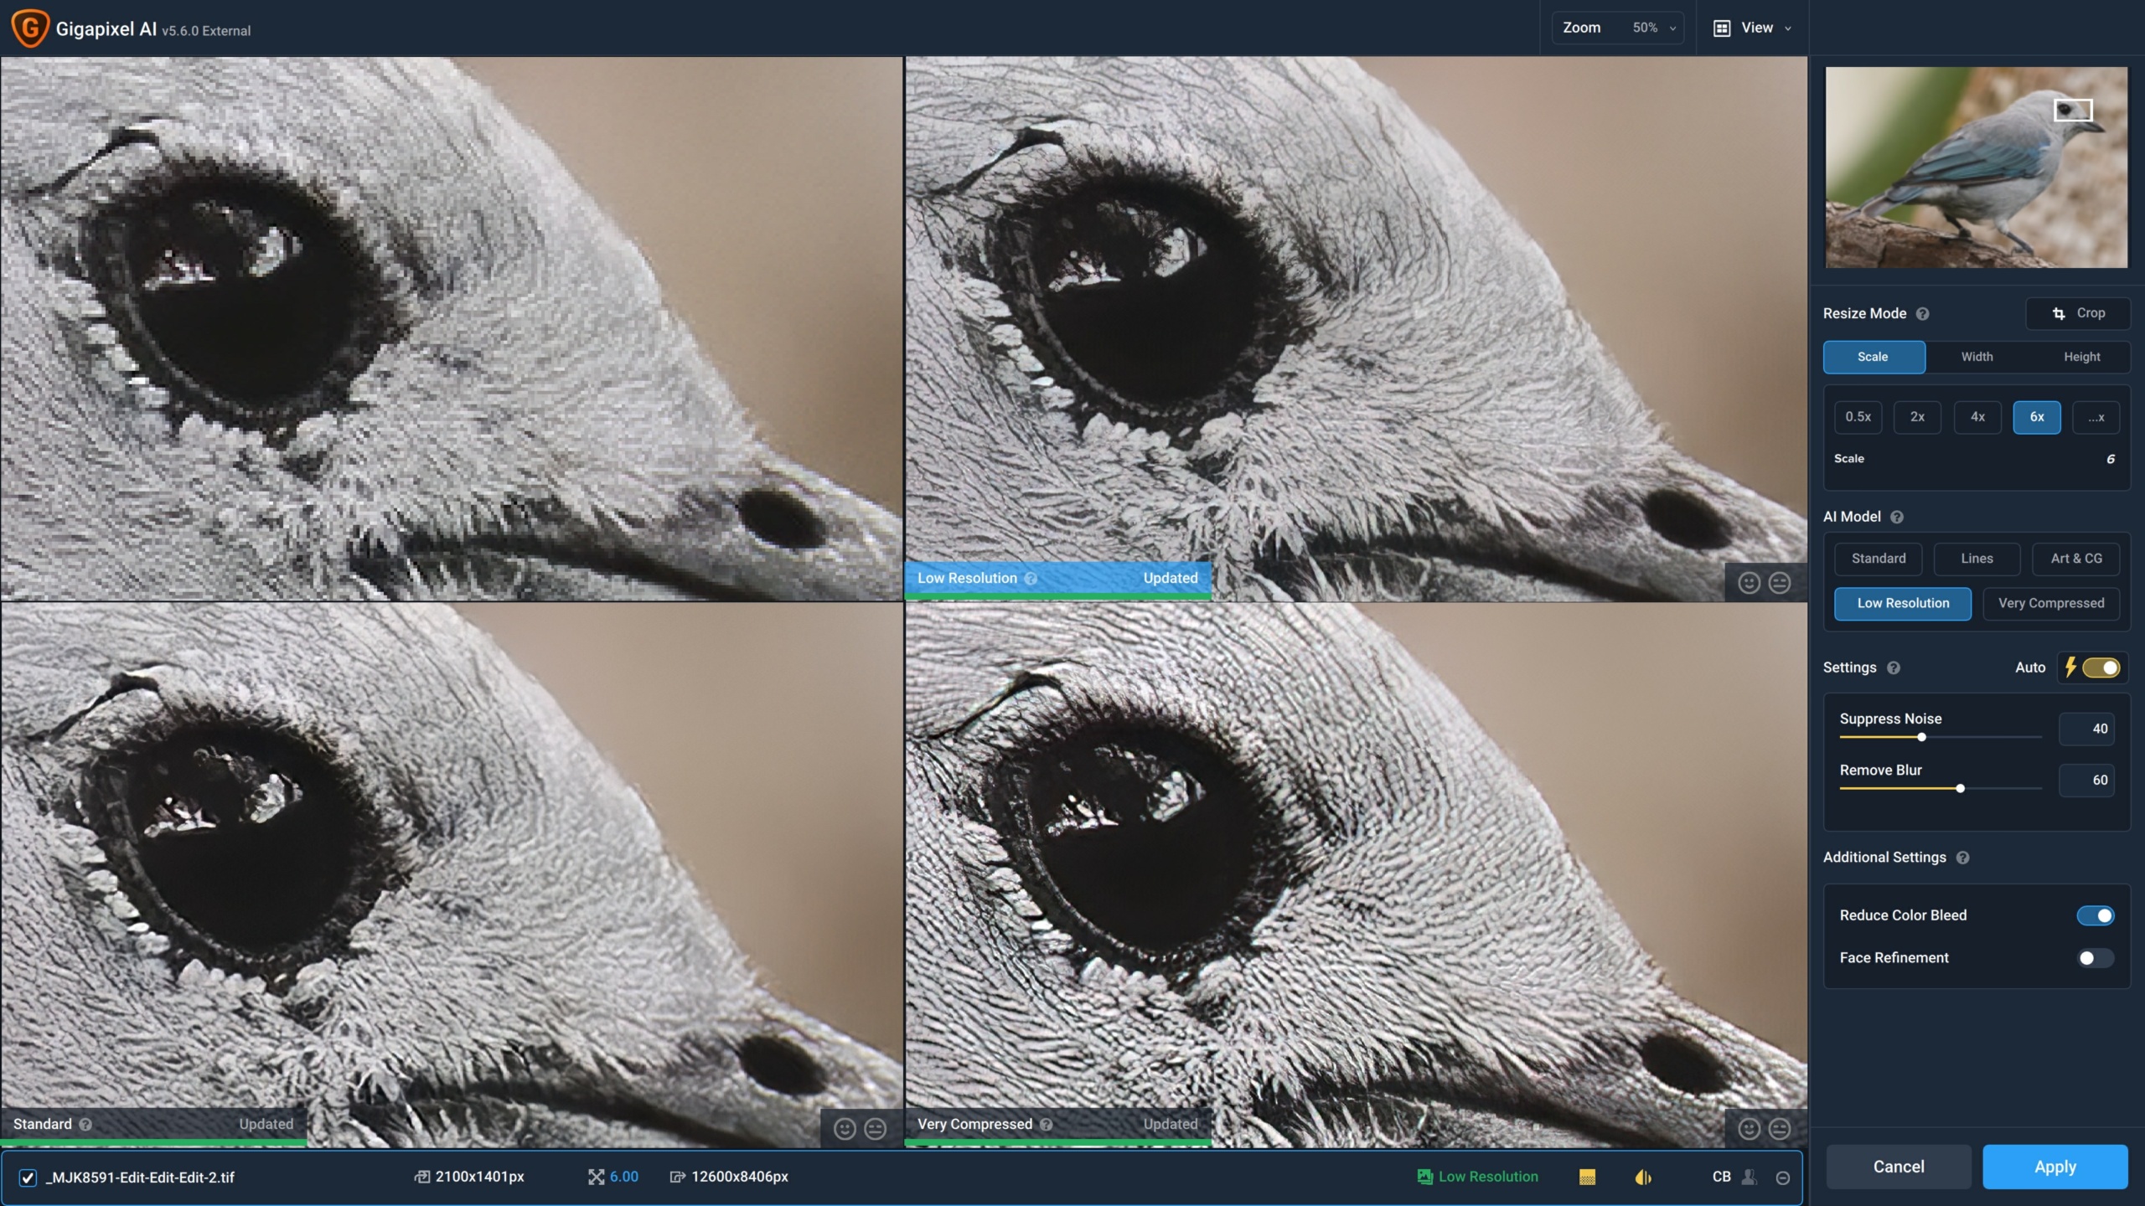
Task: Click the View grid layout icon
Action: point(1722,28)
